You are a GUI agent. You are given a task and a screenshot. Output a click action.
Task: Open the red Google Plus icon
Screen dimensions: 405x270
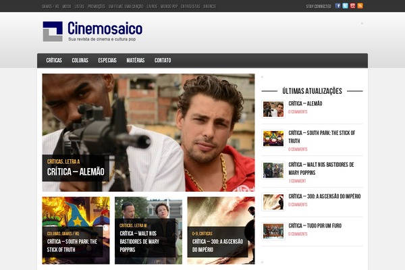(x=352, y=6)
